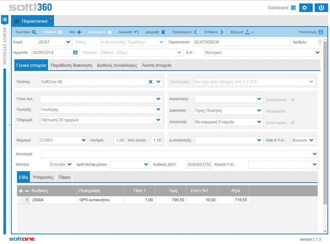
Task: Expand the Υποκ/μα Αθήνα - Έδρα dropdown
Action: (x=179, y=53)
